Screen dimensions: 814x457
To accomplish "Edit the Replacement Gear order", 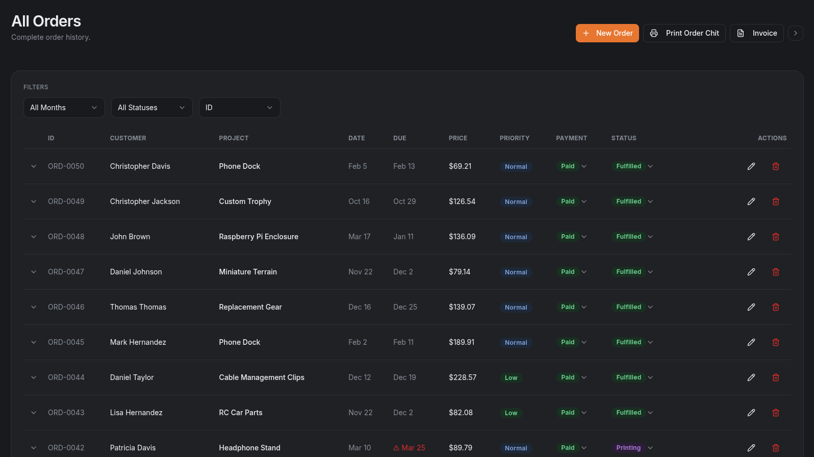I will [x=751, y=307].
